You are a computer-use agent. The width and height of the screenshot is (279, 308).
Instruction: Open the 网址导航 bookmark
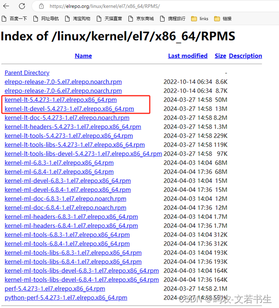tap(46, 19)
